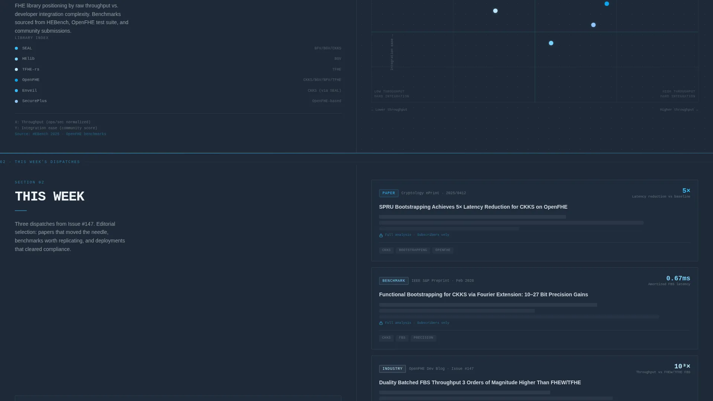Click the HElib library row name
This screenshot has width=713, height=401.
click(28, 59)
